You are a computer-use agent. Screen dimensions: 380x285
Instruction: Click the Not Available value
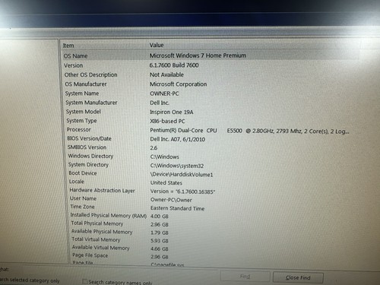166,74
